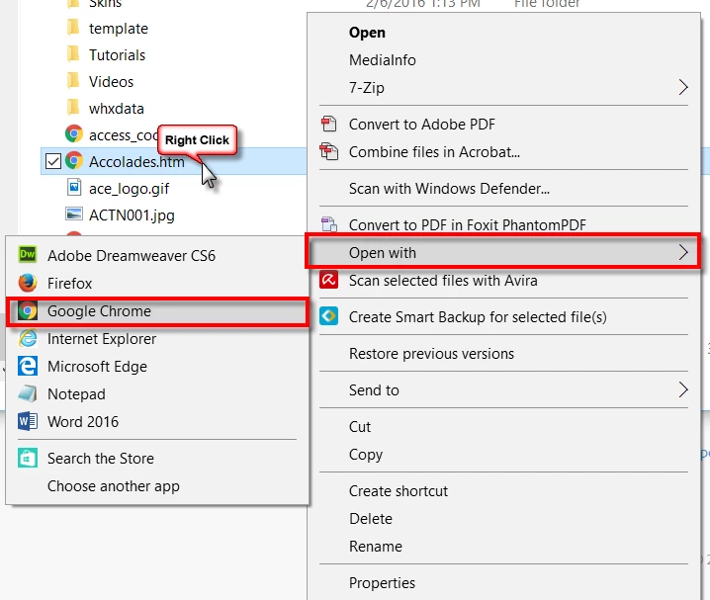Select the ACTN001.jpg file name
The image size is (710, 600).
click(x=132, y=215)
